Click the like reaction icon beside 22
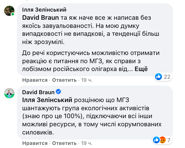 [x=159, y=76]
